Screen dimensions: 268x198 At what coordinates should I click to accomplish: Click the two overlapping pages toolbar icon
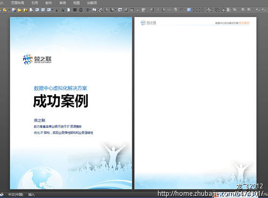pos(94,10)
